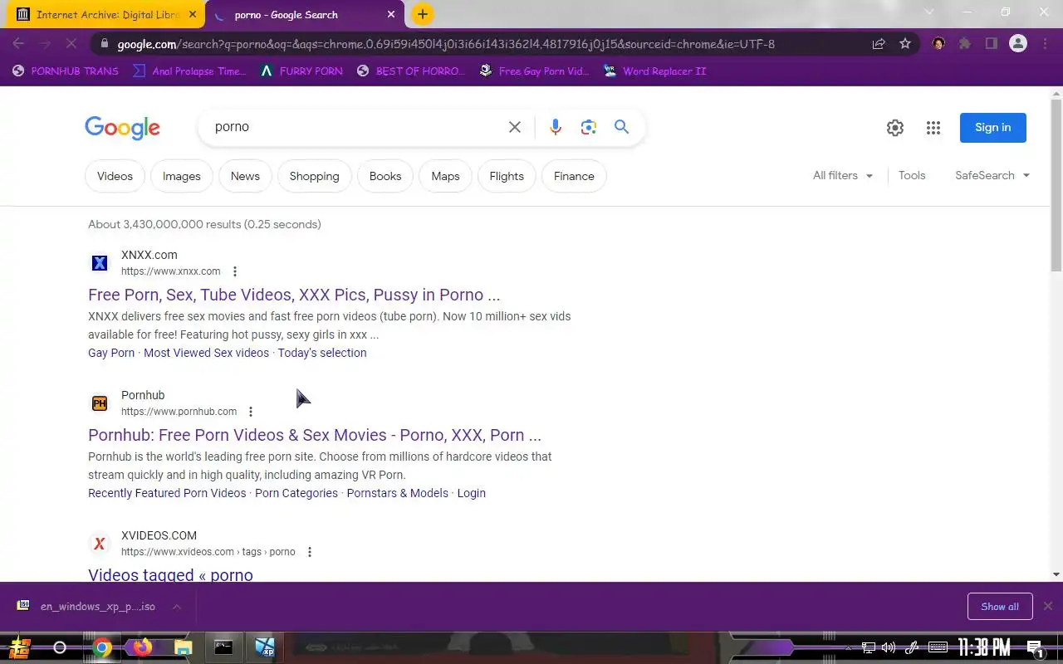Open the Most Viewed Sex videos sitelink

[206, 353]
